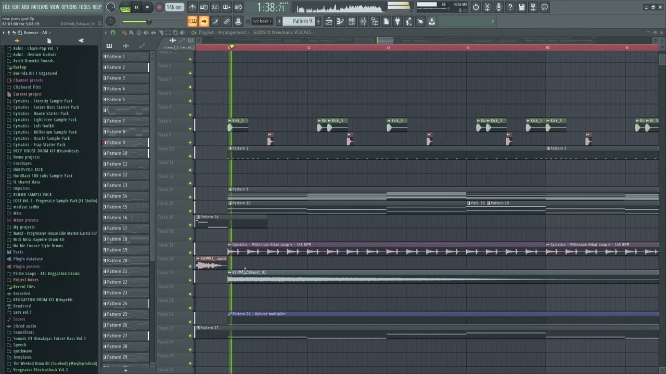Click the microphone one-click recording icon

(x=498, y=7)
